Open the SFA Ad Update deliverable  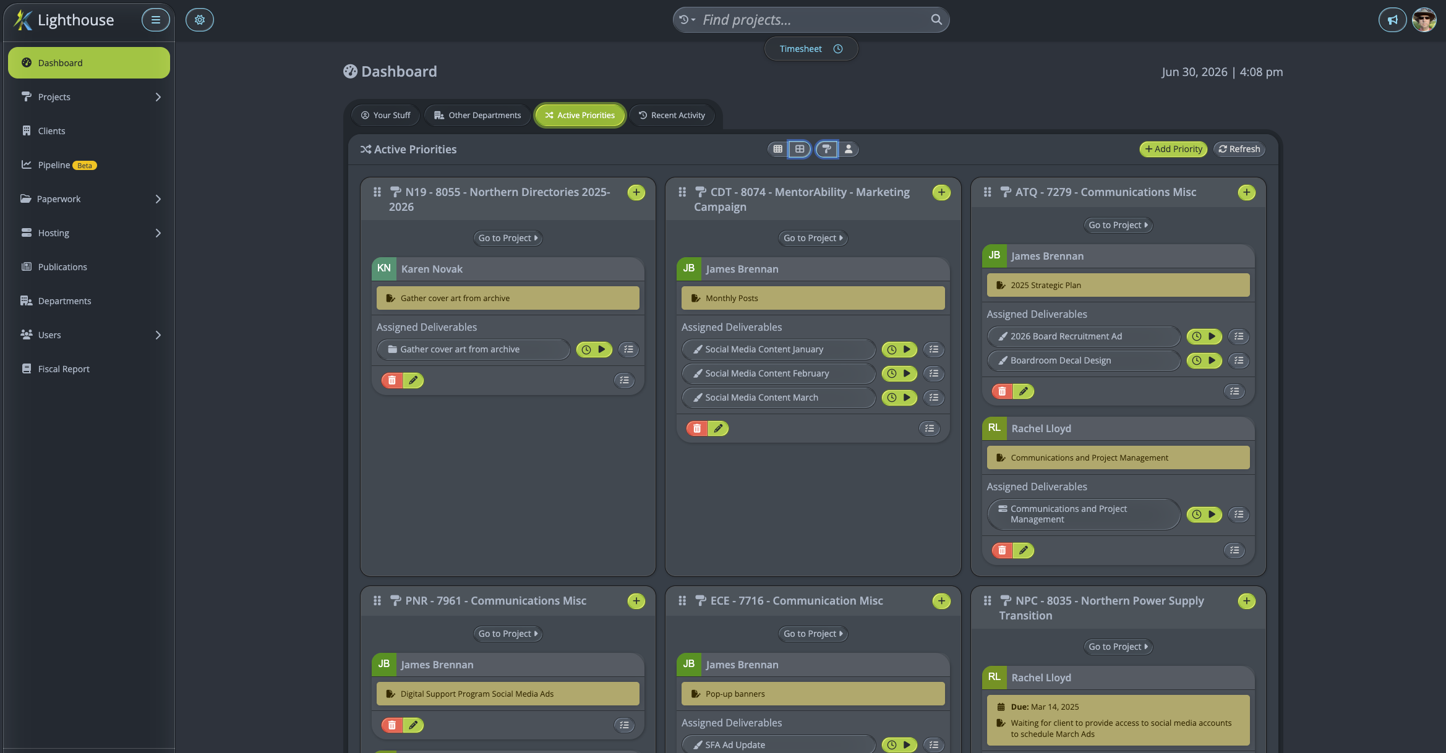click(779, 745)
